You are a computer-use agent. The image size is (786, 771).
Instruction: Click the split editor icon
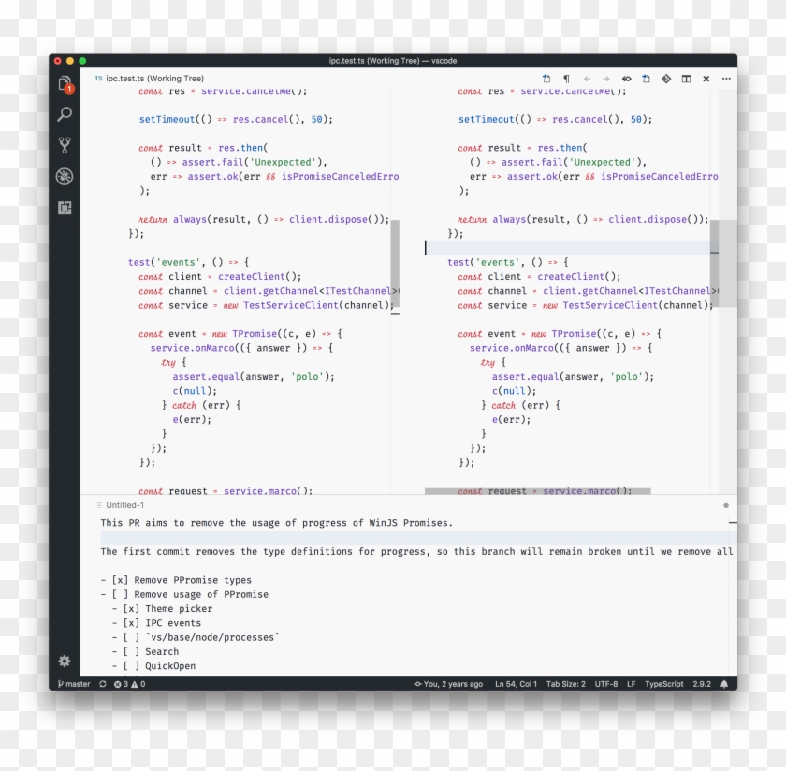coord(686,79)
